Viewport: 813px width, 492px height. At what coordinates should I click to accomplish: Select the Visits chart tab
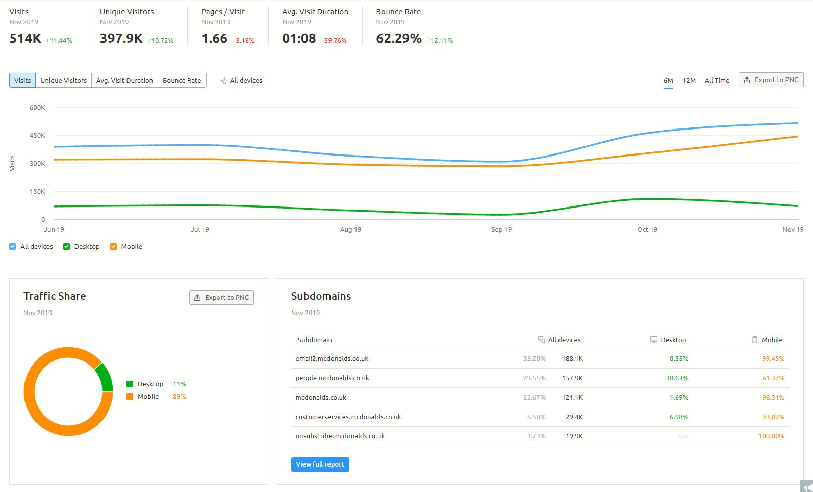(x=22, y=81)
